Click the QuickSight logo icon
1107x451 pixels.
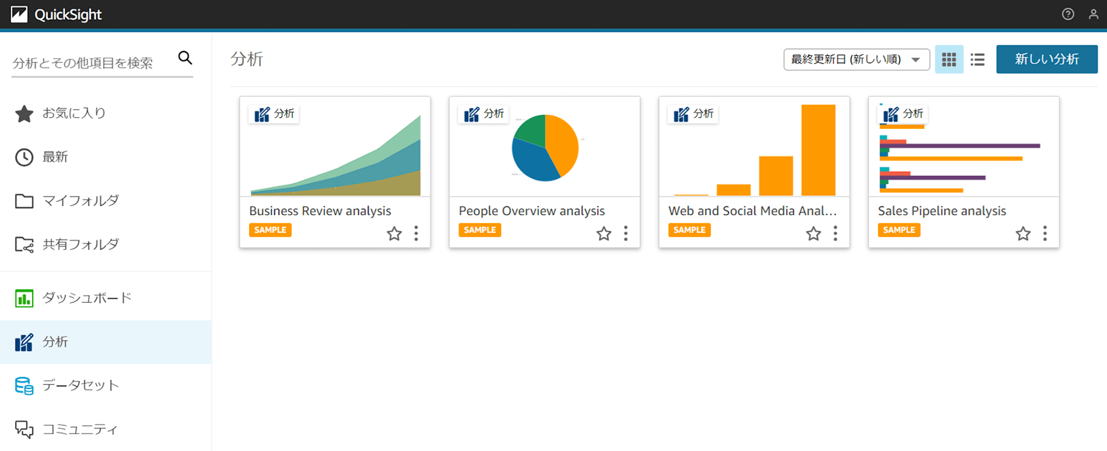[19, 14]
